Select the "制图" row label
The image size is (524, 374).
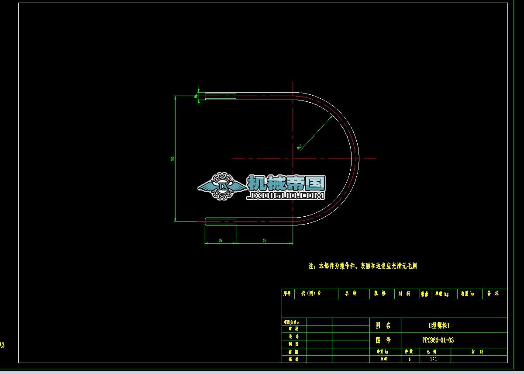294,344
